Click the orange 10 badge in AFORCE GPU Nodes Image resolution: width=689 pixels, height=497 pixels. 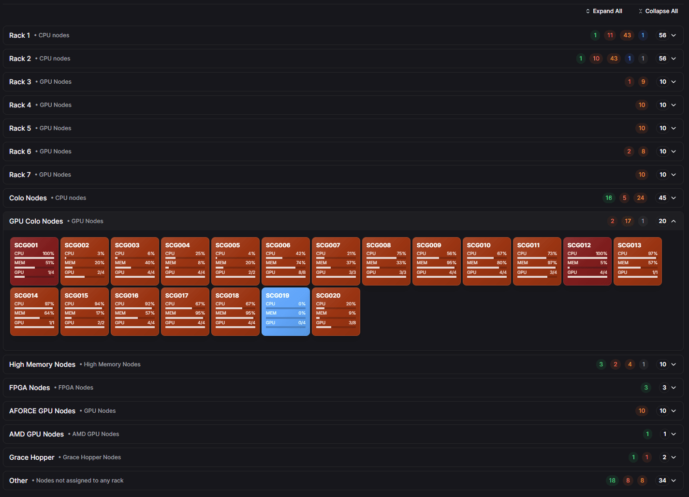point(642,411)
